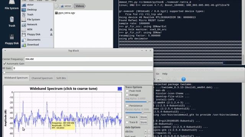Open the Floppy Disk desktop icon
The width and height of the screenshot is (245, 137).
pyautogui.click(x=12, y=39)
